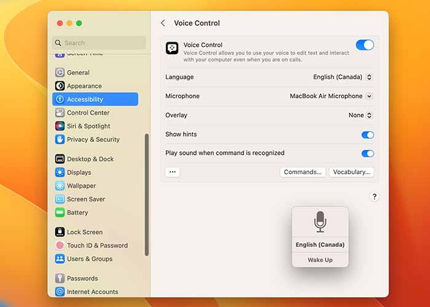Select Siri & Spotlight in the sidebar

click(95, 126)
